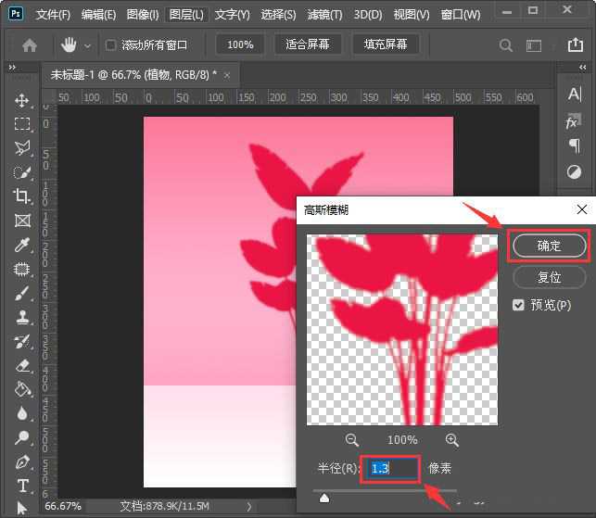Open the 图像(I) menu
The width and height of the screenshot is (596, 518).
click(143, 15)
